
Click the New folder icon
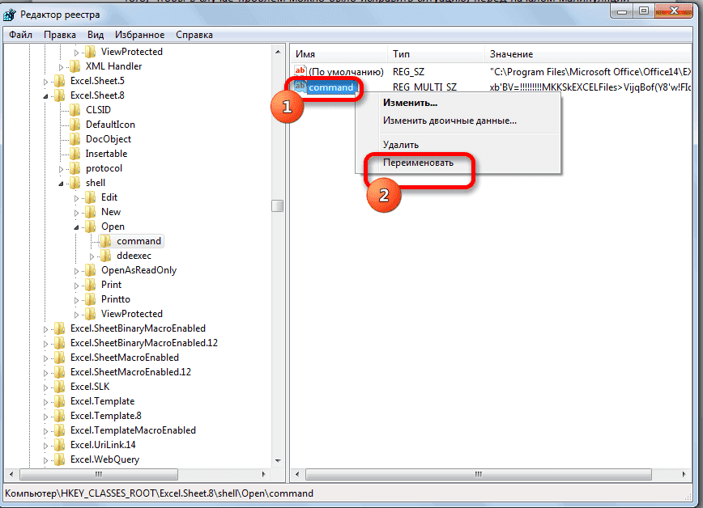91,212
